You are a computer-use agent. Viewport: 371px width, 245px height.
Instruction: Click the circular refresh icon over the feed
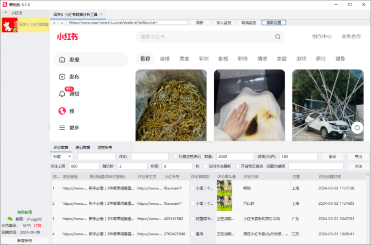(x=356, y=128)
